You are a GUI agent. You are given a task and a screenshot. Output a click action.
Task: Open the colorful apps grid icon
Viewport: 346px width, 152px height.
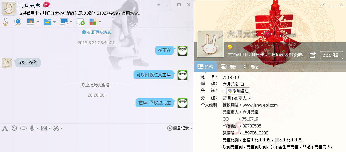pos(93,22)
